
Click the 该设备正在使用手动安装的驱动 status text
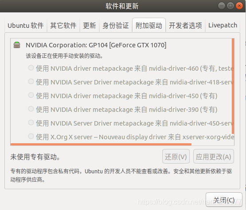coord(64,56)
